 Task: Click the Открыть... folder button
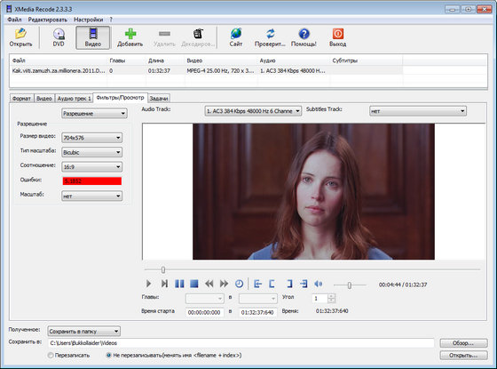point(463,356)
